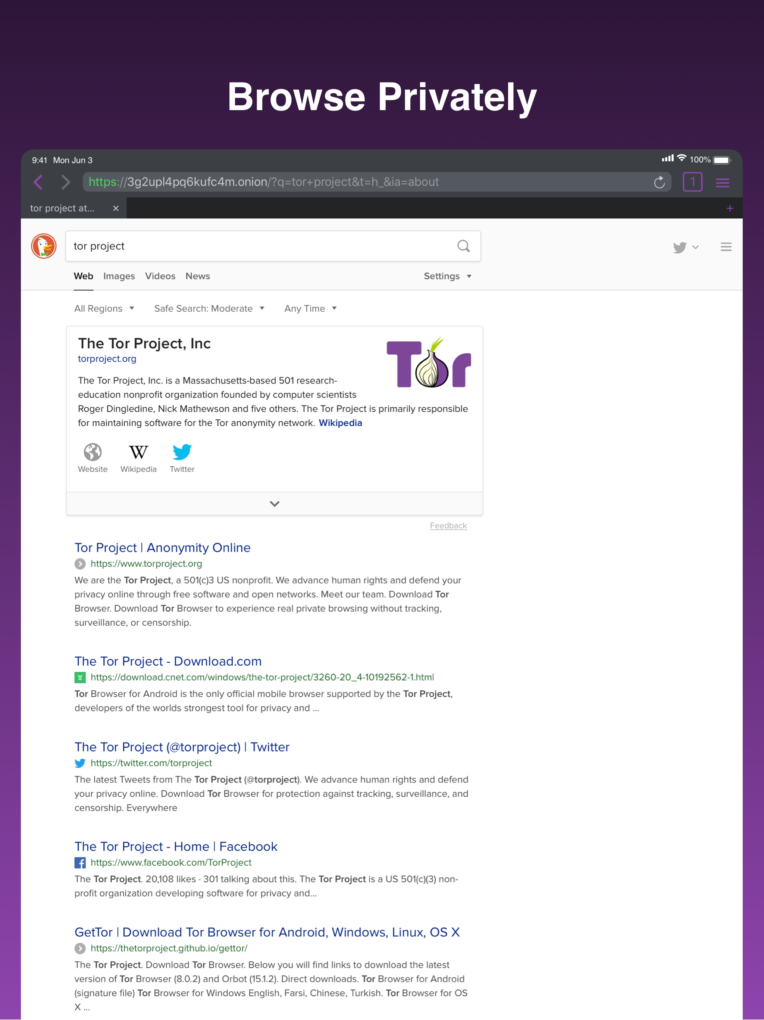Open the browser hamburger menu

(722, 183)
